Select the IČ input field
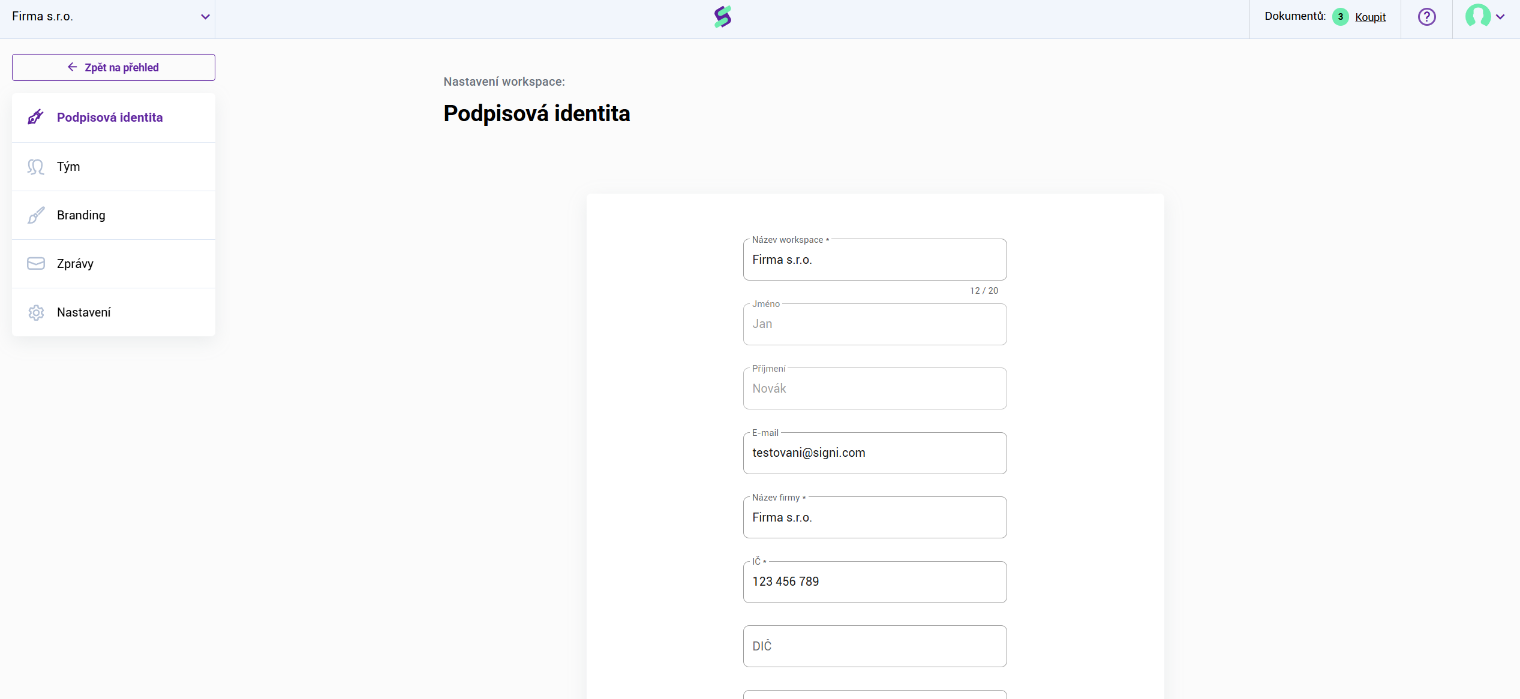Screen dimensions: 1520x699 pyautogui.click(x=875, y=582)
